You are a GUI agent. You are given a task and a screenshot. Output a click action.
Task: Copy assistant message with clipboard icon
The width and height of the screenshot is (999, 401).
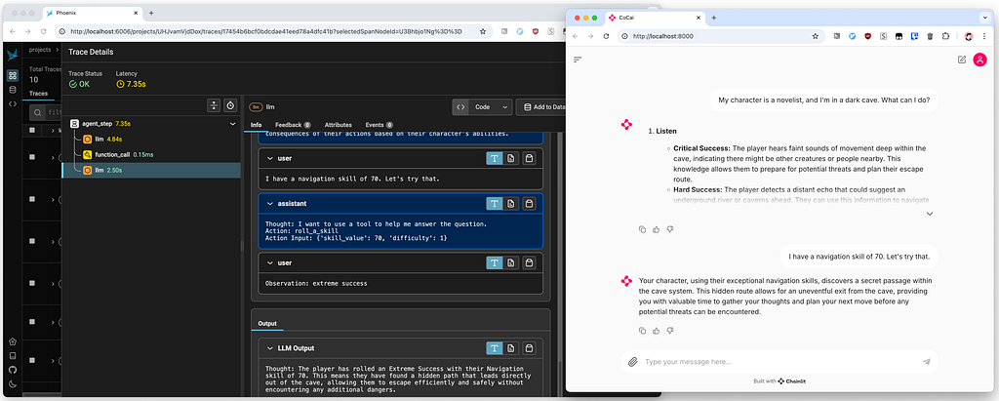click(x=529, y=203)
